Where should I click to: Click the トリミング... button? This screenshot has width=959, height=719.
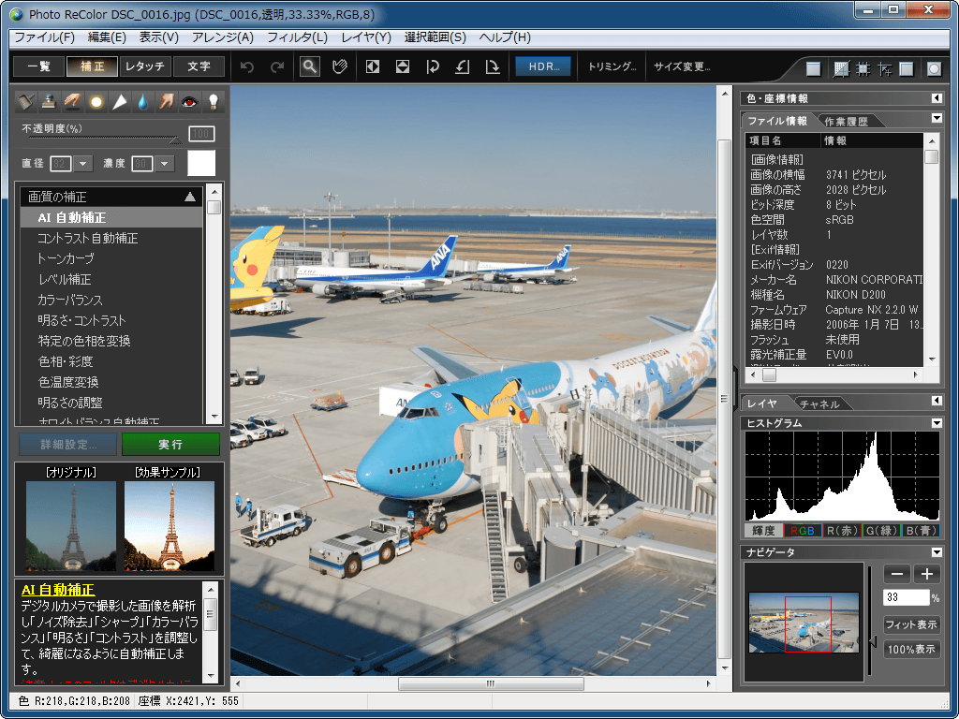pyautogui.click(x=612, y=66)
